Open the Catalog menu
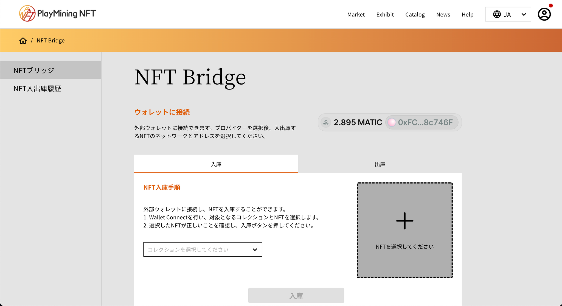 [415, 15]
